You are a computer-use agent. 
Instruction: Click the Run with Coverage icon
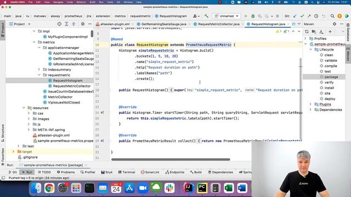pos(260,16)
